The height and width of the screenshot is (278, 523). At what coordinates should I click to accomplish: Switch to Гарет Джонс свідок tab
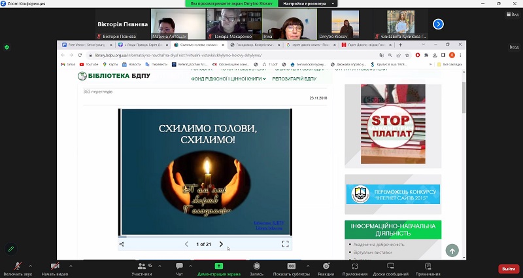(366, 44)
